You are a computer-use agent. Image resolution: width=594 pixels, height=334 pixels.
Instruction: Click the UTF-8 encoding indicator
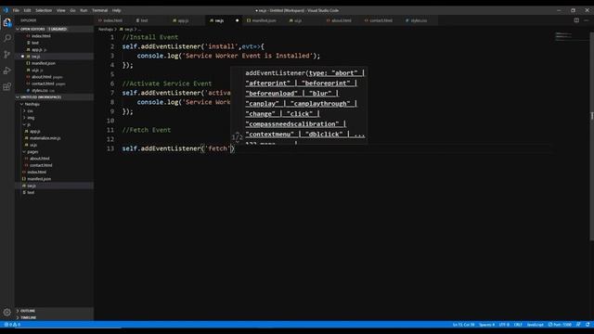504,325
